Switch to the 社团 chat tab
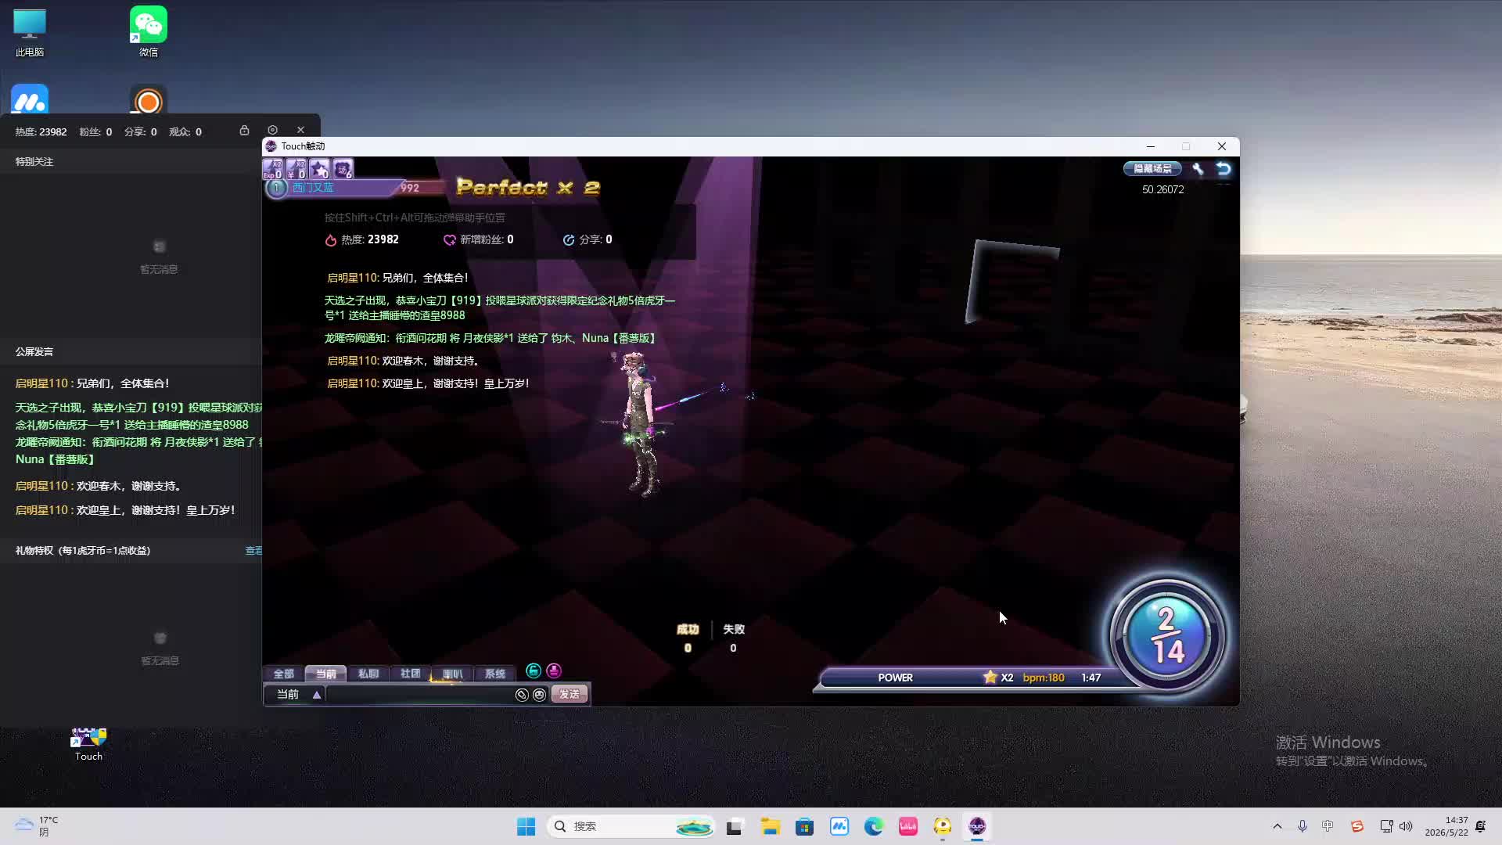The width and height of the screenshot is (1502, 845). [411, 674]
